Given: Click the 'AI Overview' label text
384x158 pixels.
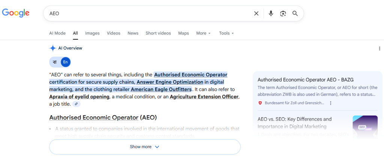Looking at the screenshot, I should pos(70,48).
